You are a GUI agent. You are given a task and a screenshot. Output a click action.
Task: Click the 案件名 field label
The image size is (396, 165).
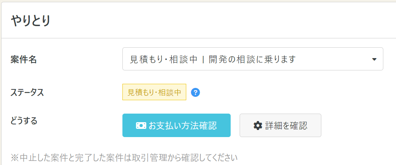point(24,60)
